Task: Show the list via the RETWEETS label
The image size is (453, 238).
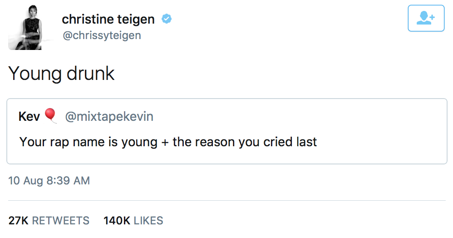Action: (x=61, y=221)
